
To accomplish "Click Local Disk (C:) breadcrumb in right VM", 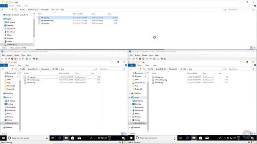I will pyautogui.click(x=161, y=69).
